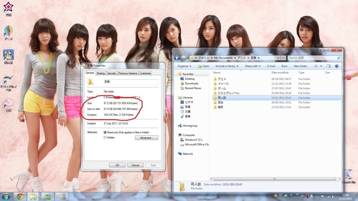Expand the recent pages arrow beside Forward
Image resolution: width=358 pixels, height=201 pixels.
click(x=188, y=58)
